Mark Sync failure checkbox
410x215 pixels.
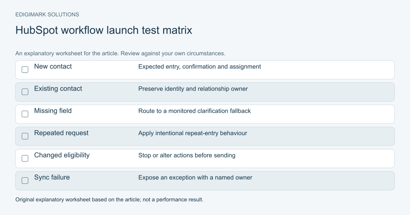click(25, 181)
